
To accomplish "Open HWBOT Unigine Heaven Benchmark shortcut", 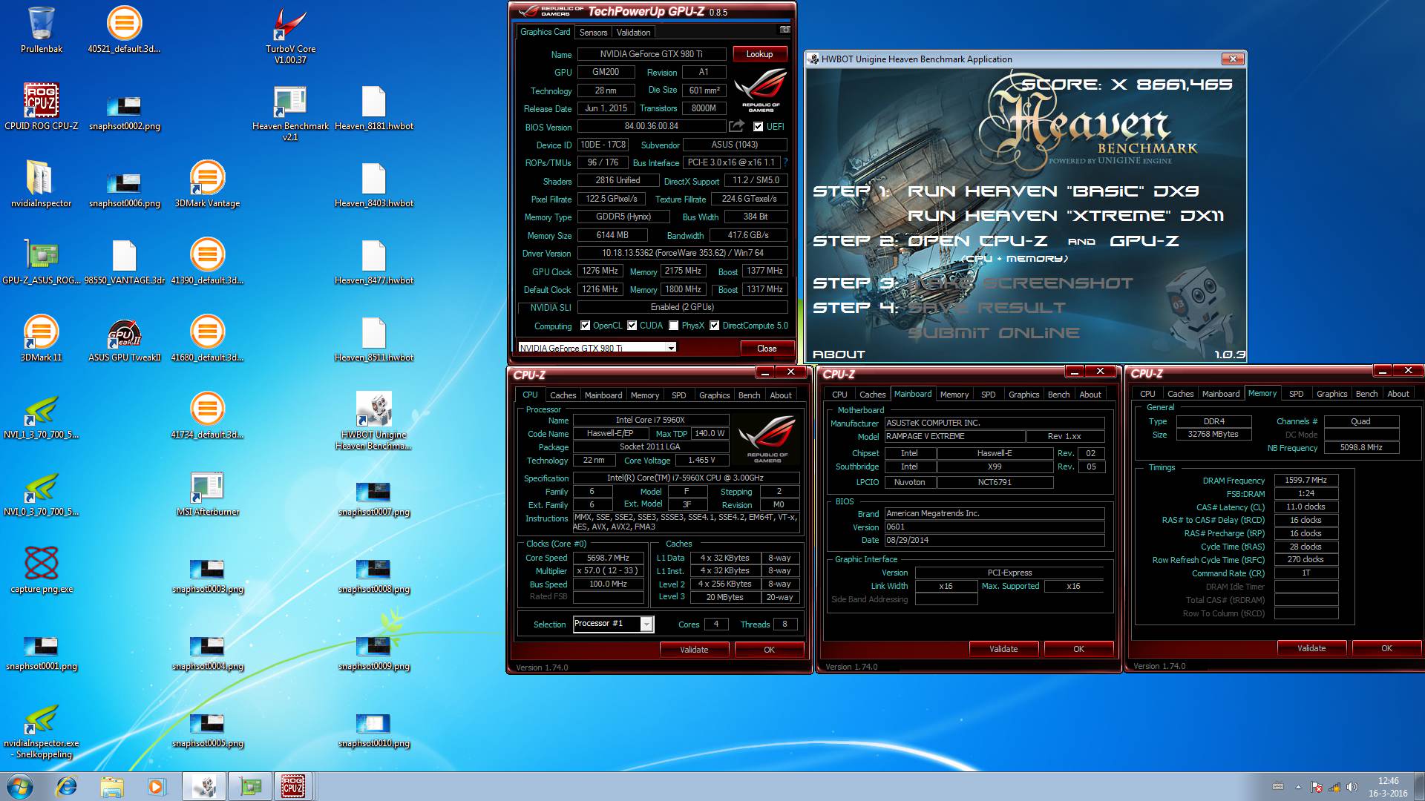I will 373,421.
